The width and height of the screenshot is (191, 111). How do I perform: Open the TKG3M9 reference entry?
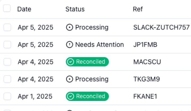[146, 79]
